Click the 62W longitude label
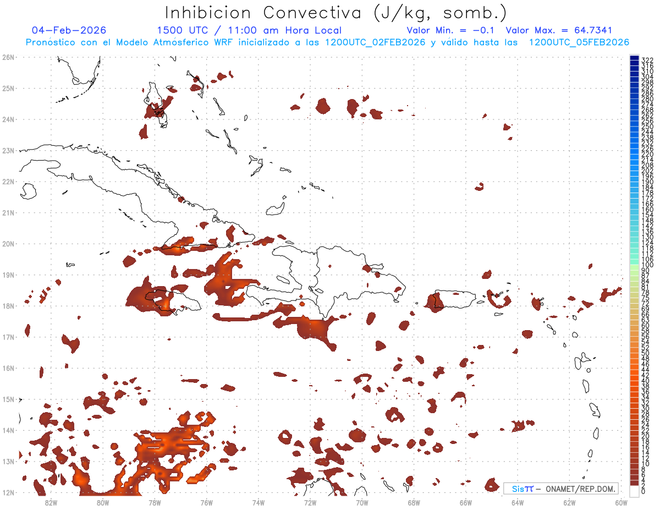The width and height of the screenshot is (660, 510). [x=569, y=502]
